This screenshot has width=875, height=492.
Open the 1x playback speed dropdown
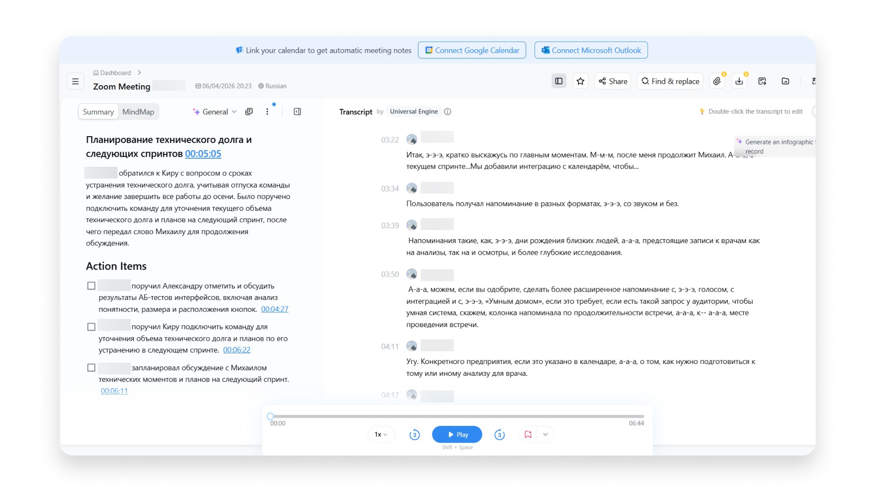coord(381,435)
